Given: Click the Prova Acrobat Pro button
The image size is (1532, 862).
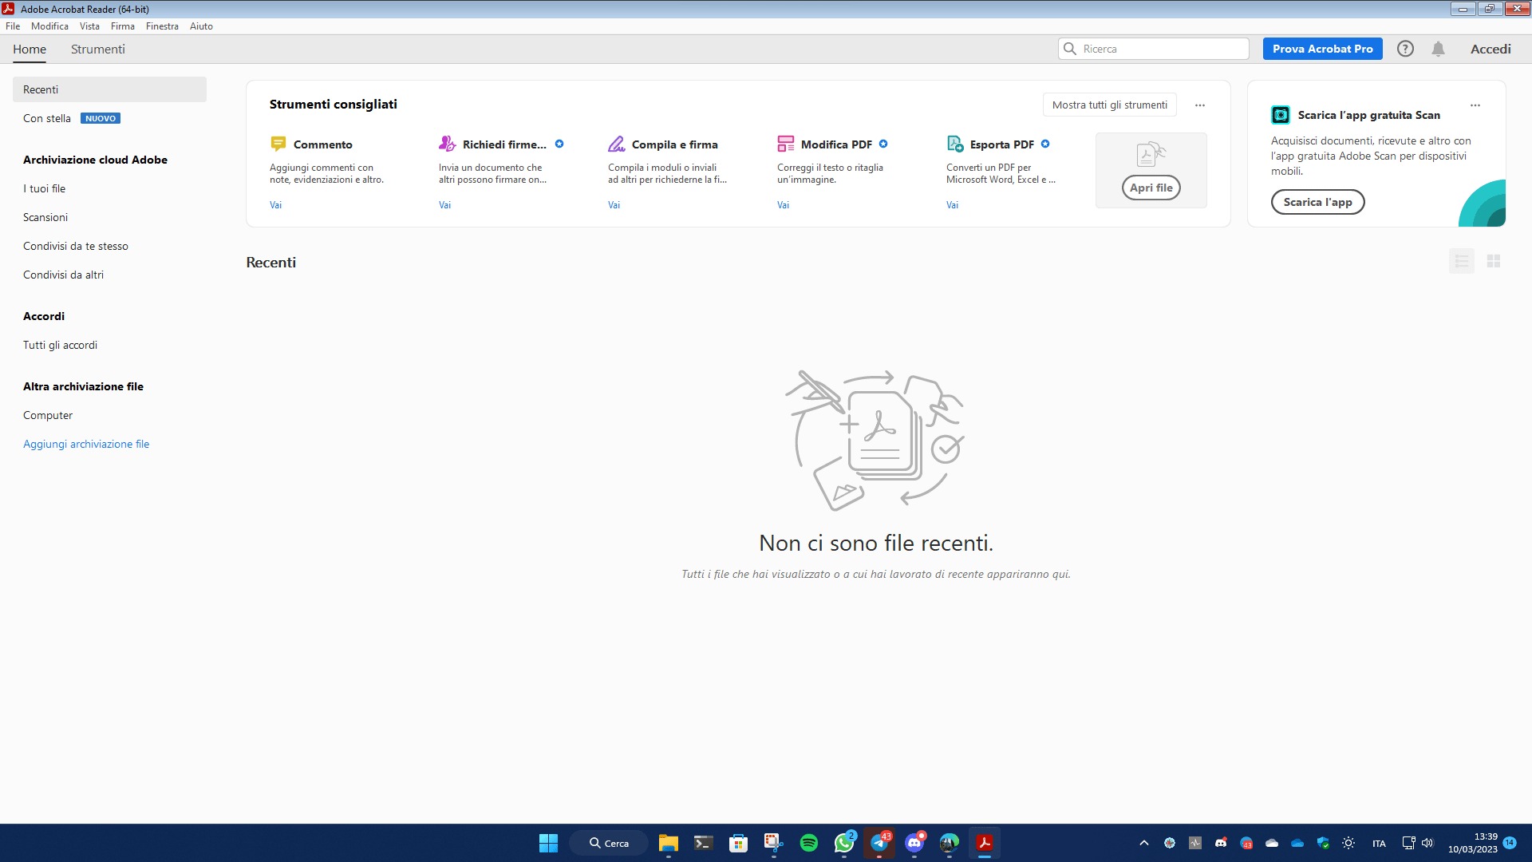Looking at the screenshot, I should tap(1322, 49).
